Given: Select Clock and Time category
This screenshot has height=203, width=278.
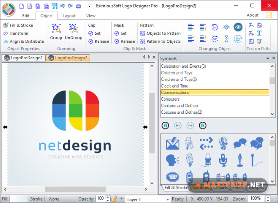Looking at the screenshot, I should [215, 86].
